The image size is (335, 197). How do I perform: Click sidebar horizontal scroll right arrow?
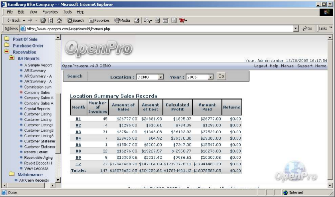(52, 186)
